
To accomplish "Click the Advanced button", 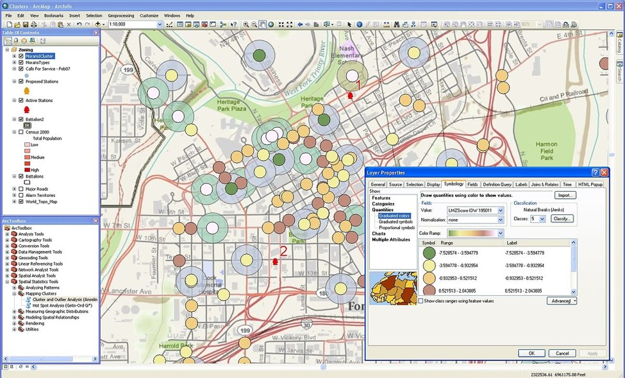I will coord(562,301).
